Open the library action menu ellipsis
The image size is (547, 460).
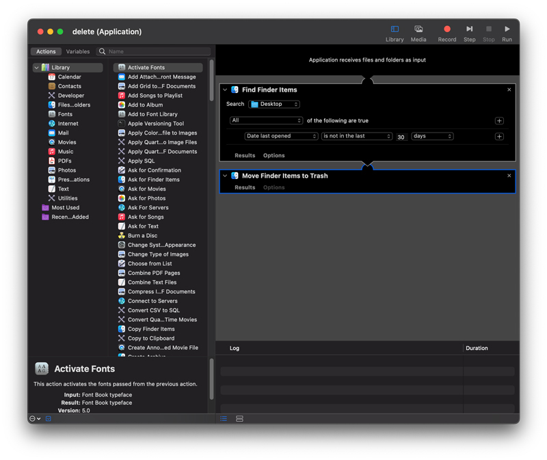(35, 419)
